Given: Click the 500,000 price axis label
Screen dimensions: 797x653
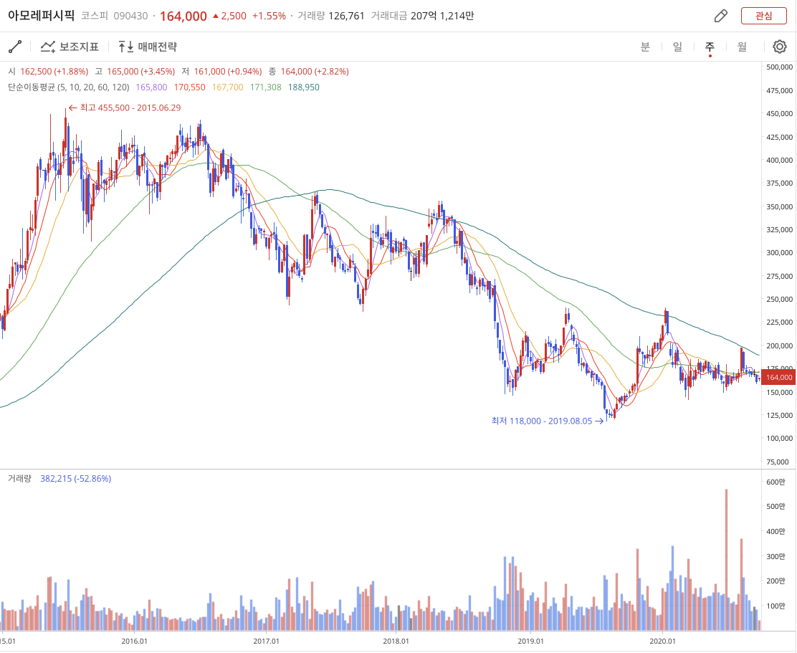Looking at the screenshot, I should 779,67.
